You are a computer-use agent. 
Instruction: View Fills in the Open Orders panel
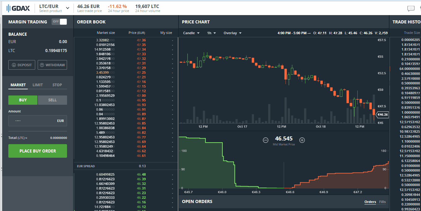382,202
